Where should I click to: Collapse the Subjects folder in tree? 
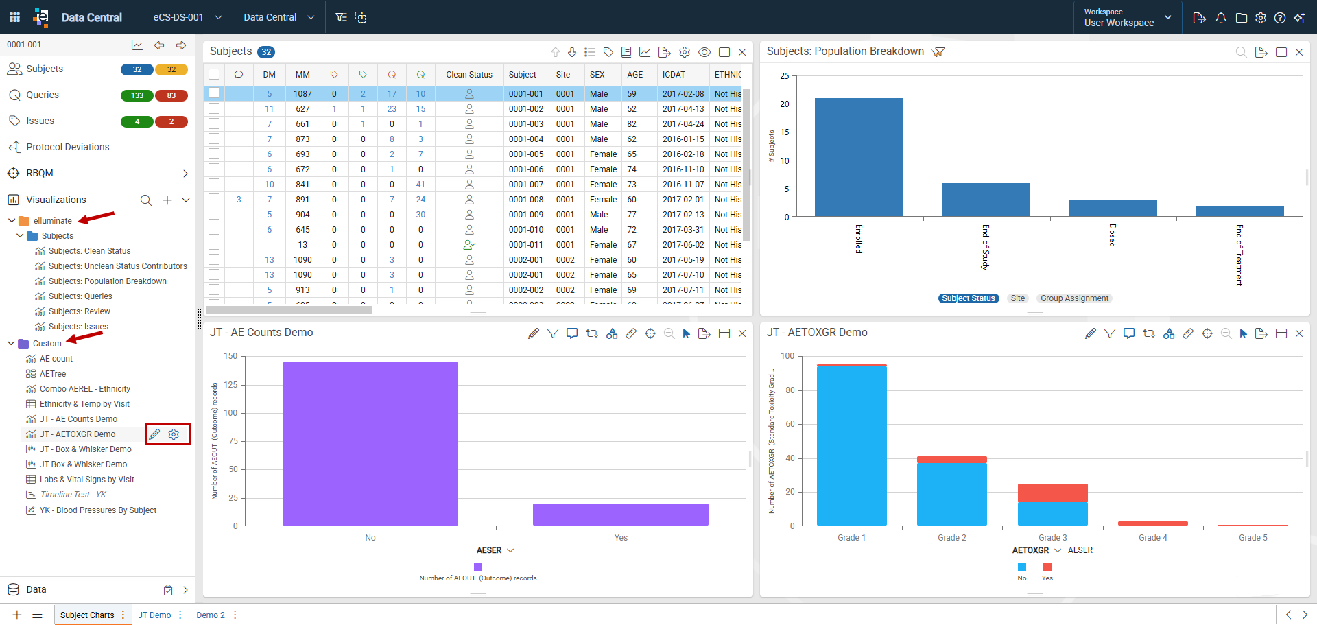tap(20, 236)
